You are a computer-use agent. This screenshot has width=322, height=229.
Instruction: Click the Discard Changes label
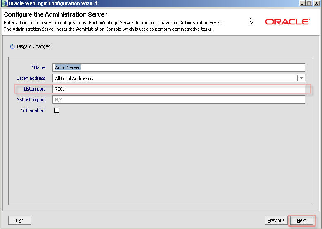[33, 46]
